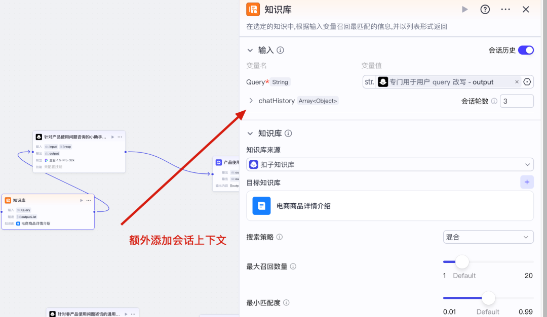Image resolution: width=547 pixels, height=317 pixels.
Task: Show info tooltip for 搜索策略
Action: pyautogui.click(x=280, y=237)
